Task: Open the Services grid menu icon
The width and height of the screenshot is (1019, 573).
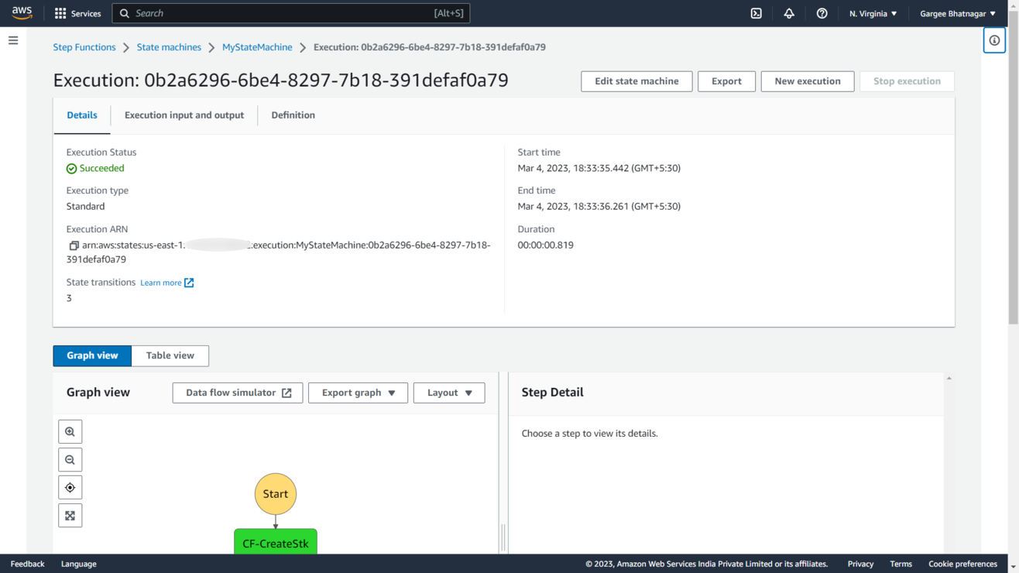Action: (60, 13)
